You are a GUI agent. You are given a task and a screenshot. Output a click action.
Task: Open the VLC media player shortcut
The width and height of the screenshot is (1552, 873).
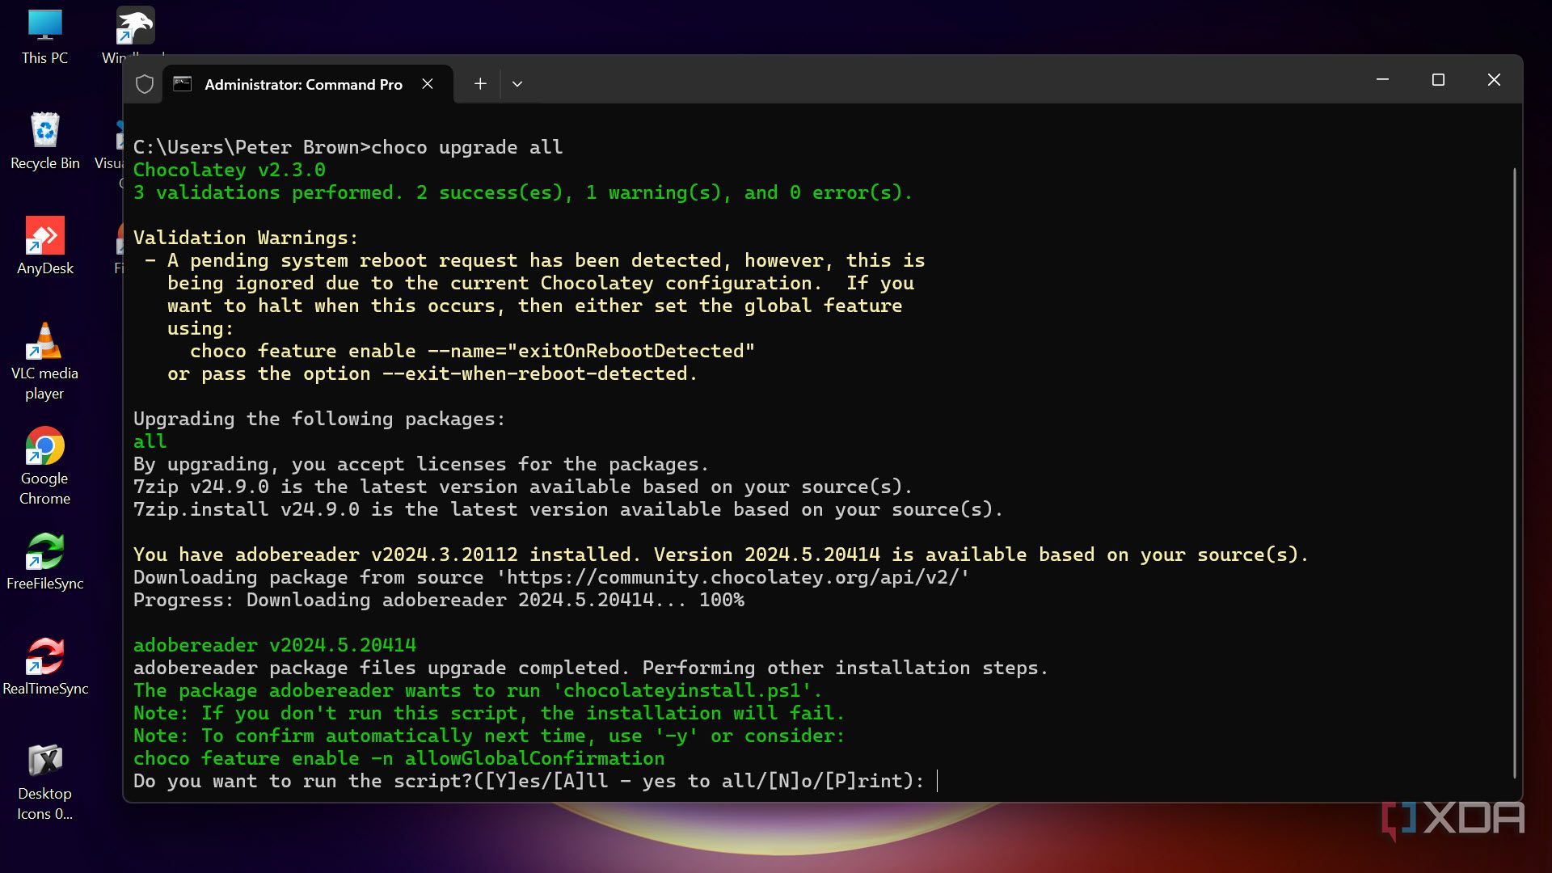pos(44,341)
